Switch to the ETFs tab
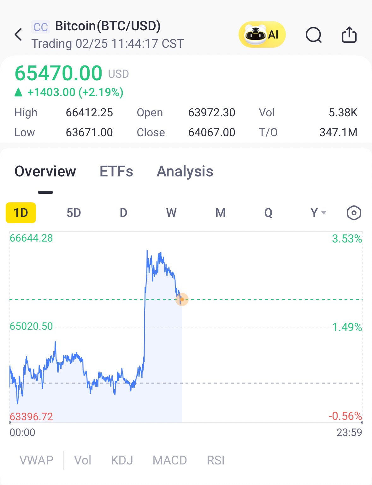Image resolution: width=372 pixels, height=485 pixels. tap(116, 171)
